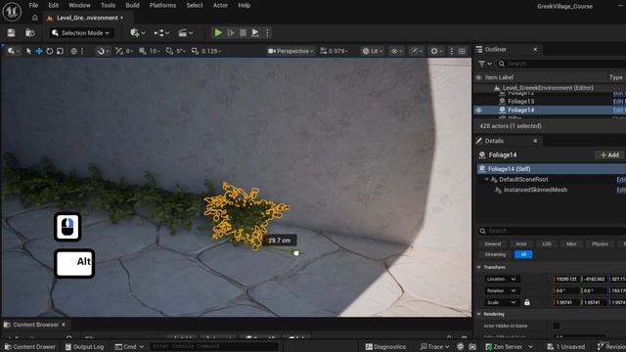Open the Lit view mode dropdown
Screen dimensions: 626x352
pos(373,51)
